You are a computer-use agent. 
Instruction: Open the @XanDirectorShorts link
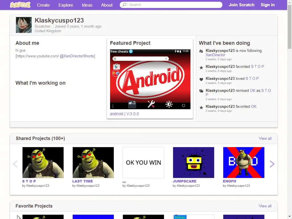click(x=77, y=56)
